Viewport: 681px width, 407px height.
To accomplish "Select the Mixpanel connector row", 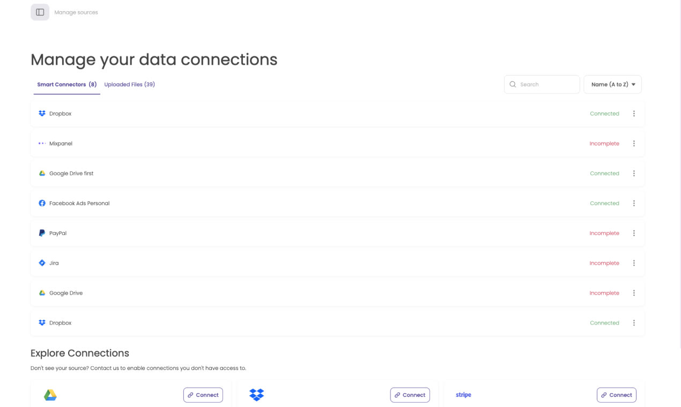I will pyautogui.click(x=338, y=144).
